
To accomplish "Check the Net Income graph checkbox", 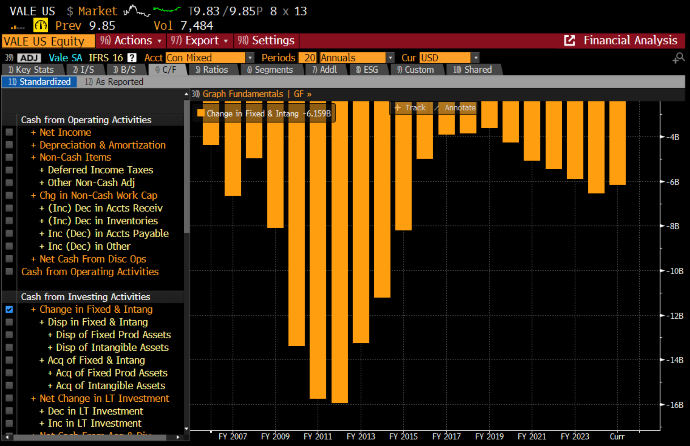I will 9,132.
